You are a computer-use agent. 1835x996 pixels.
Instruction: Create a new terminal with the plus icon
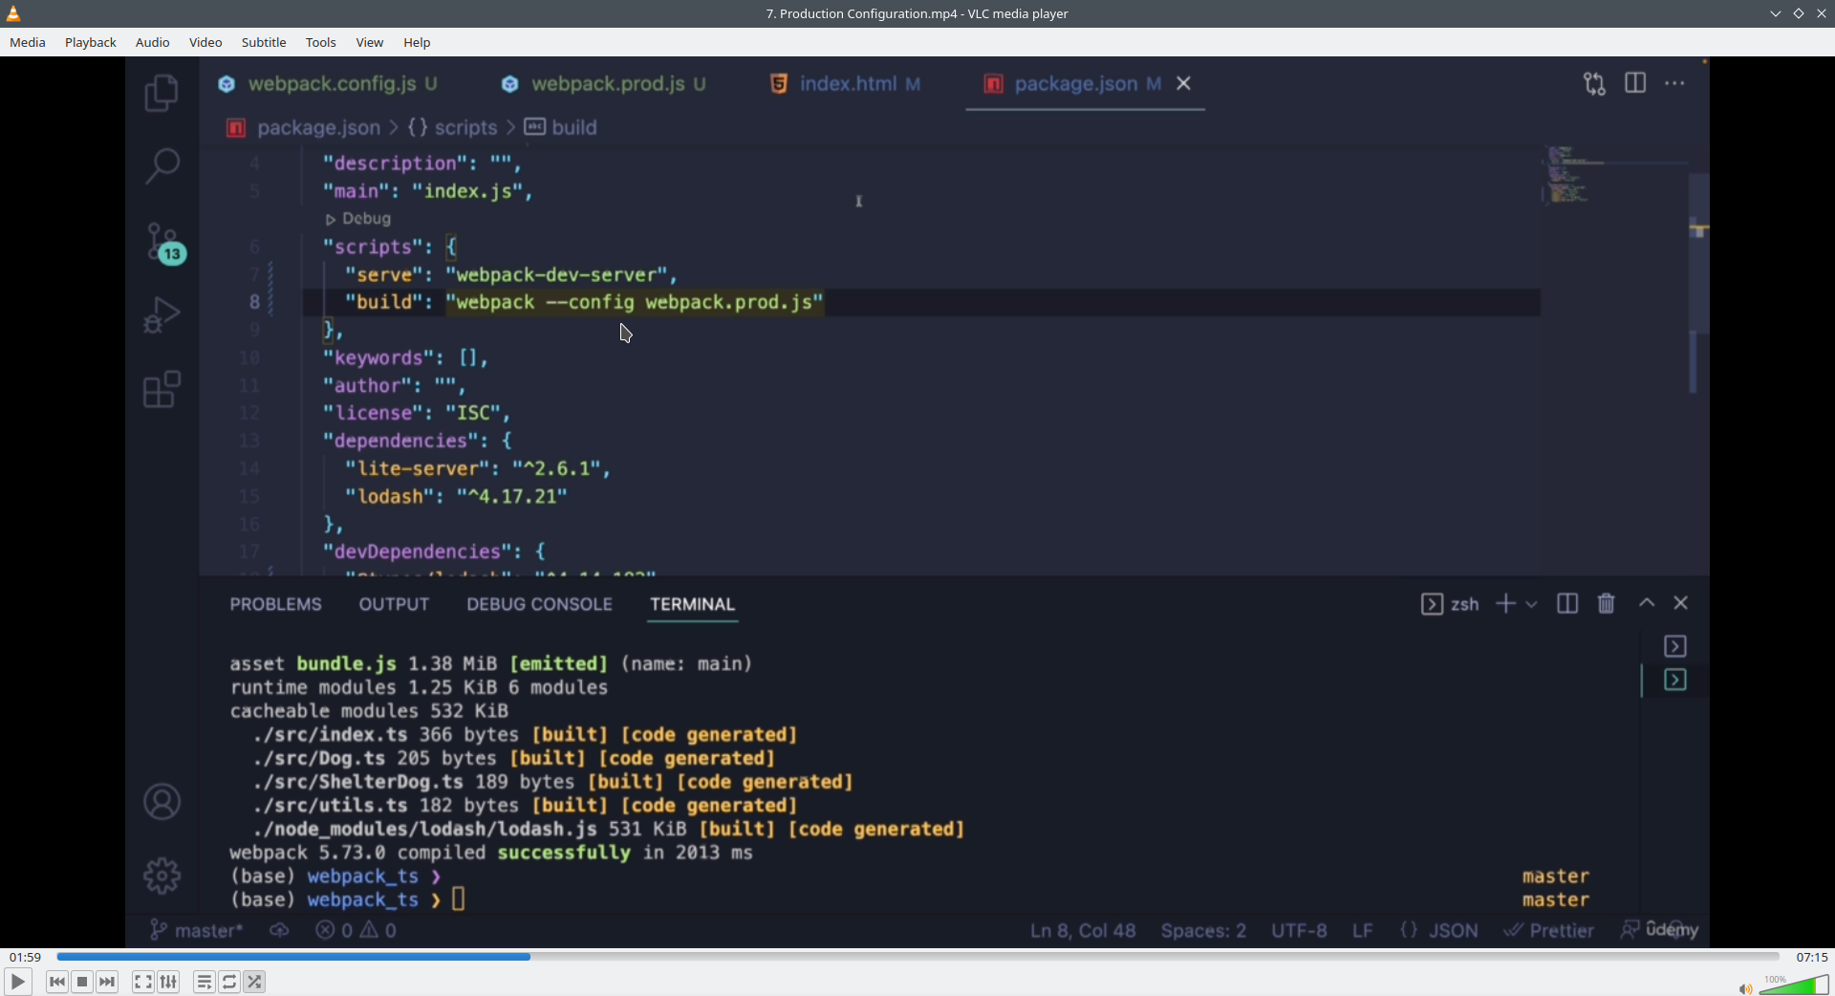1505,604
